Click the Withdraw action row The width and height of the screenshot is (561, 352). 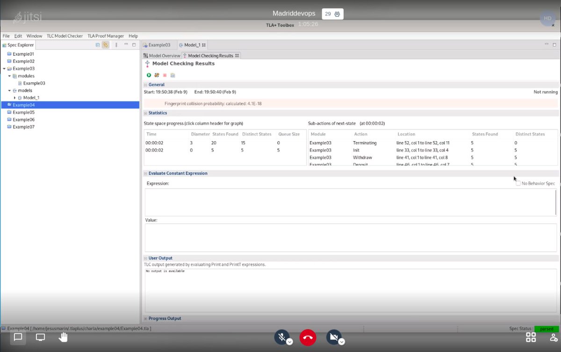click(433, 158)
